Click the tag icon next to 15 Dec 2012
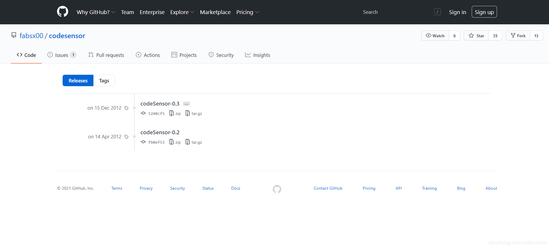549x248 pixels. point(126,108)
